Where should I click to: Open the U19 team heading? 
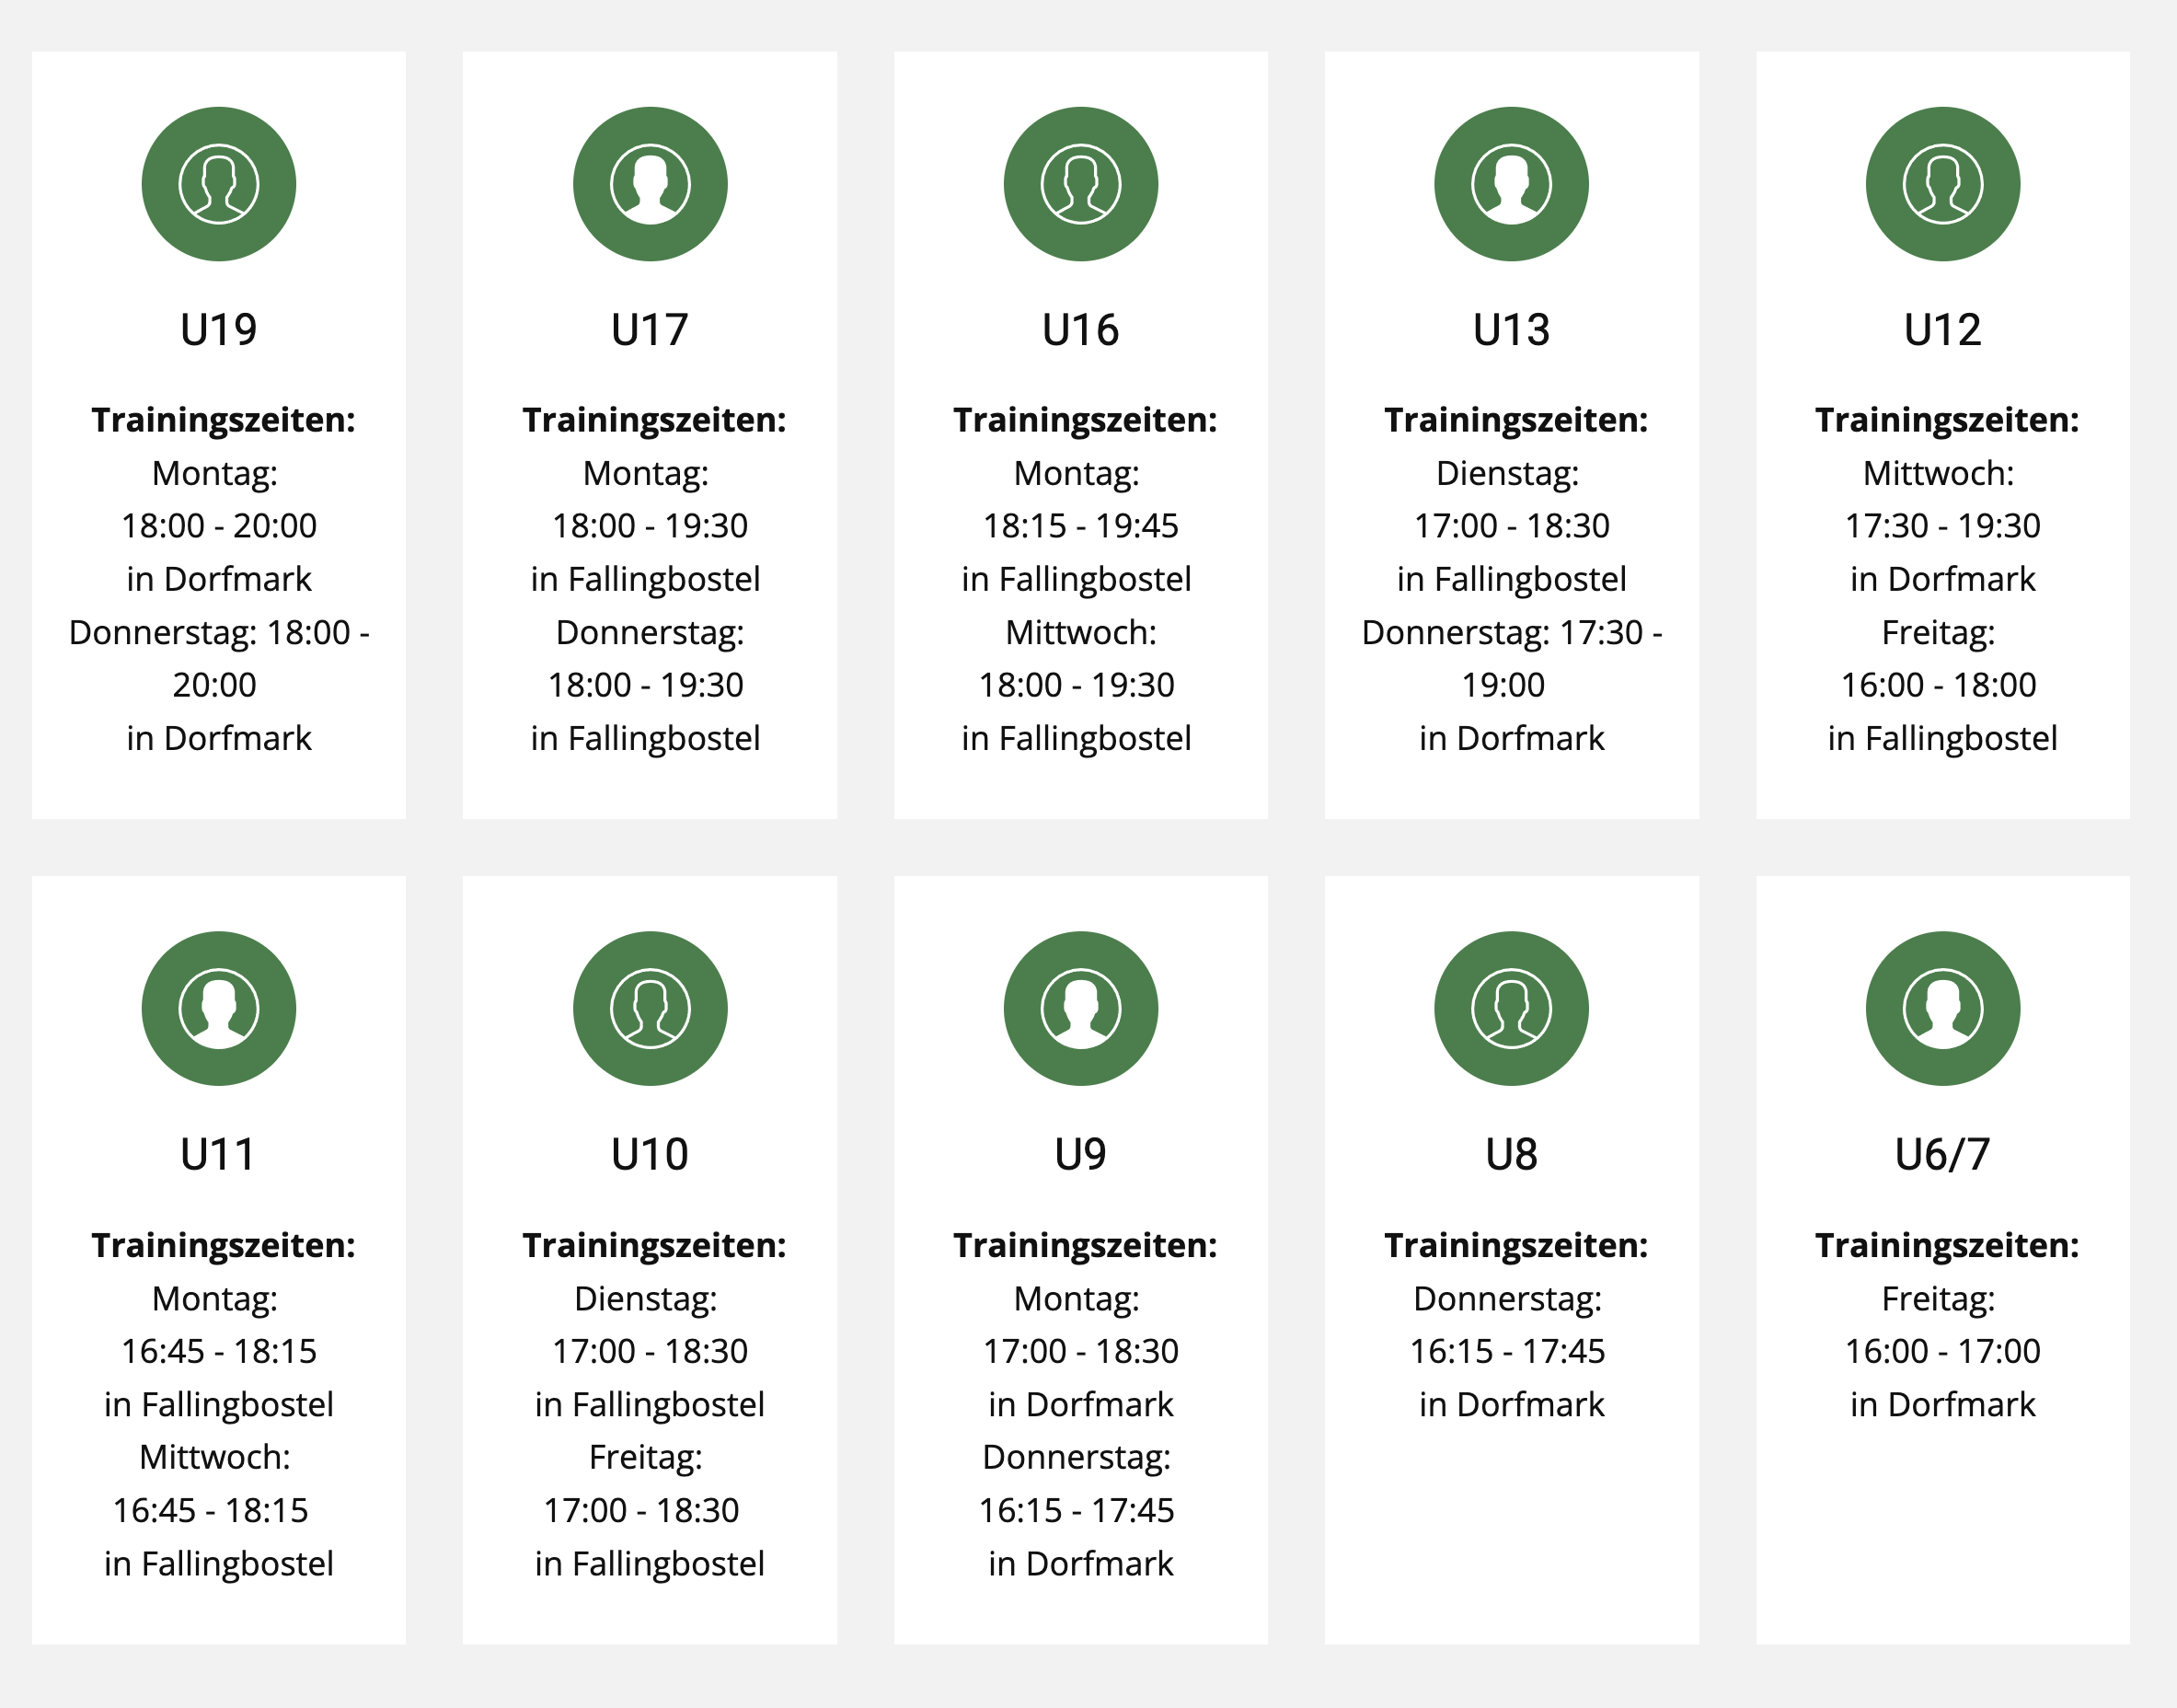(218, 330)
